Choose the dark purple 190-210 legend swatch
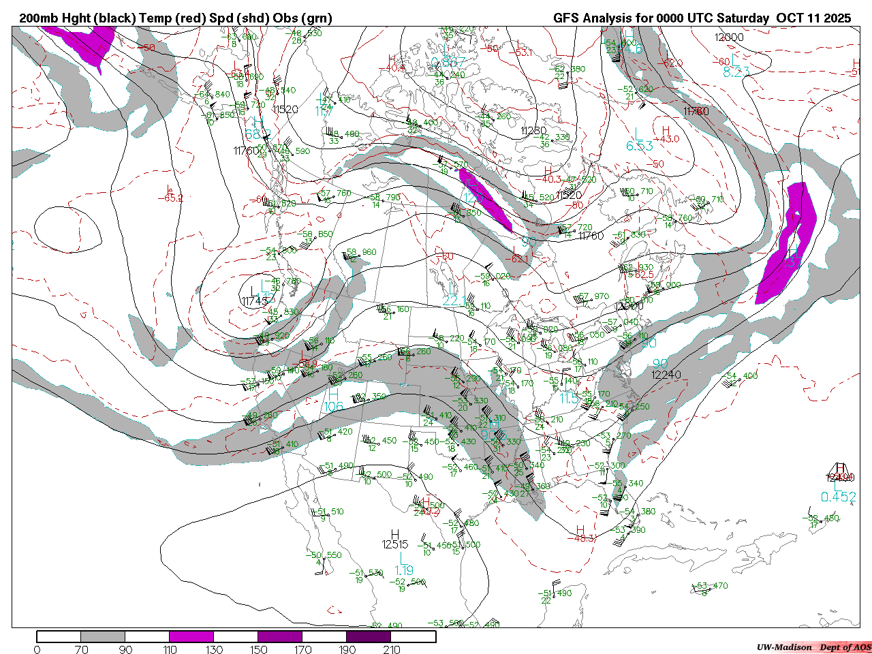The height and width of the screenshot is (654, 872). point(369,636)
